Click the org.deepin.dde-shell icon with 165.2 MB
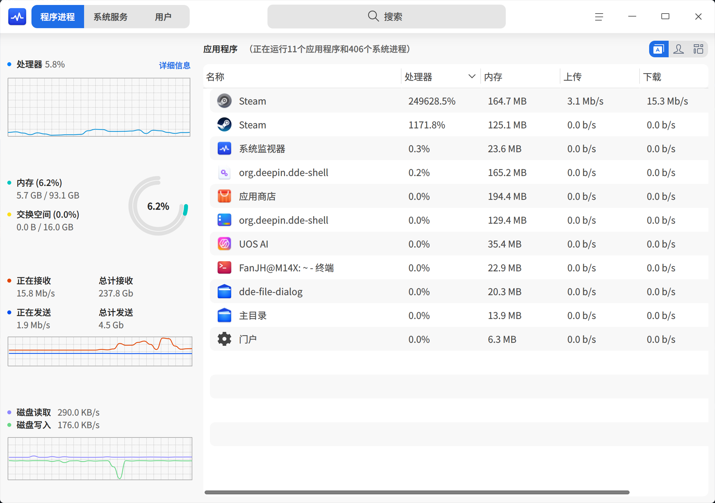The width and height of the screenshot is (715, 503). click(224, 172)
